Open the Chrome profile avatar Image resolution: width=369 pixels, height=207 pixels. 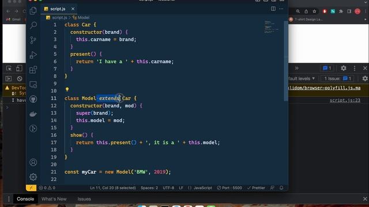point(357,11)
